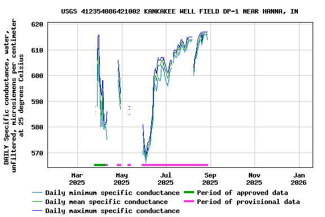
Task: Click the 'Daily minimum specific conductance' legend text
Action: click(112, 193)
